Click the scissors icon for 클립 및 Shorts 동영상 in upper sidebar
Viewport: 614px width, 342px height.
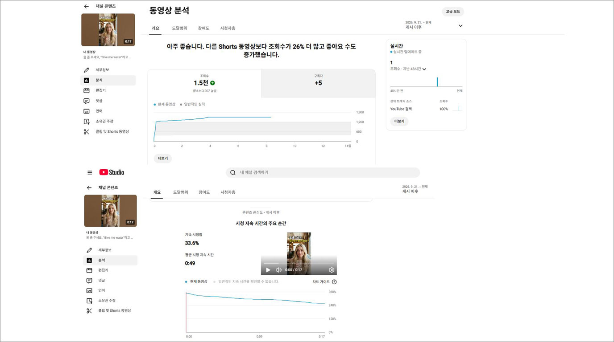tap(87, 132)
